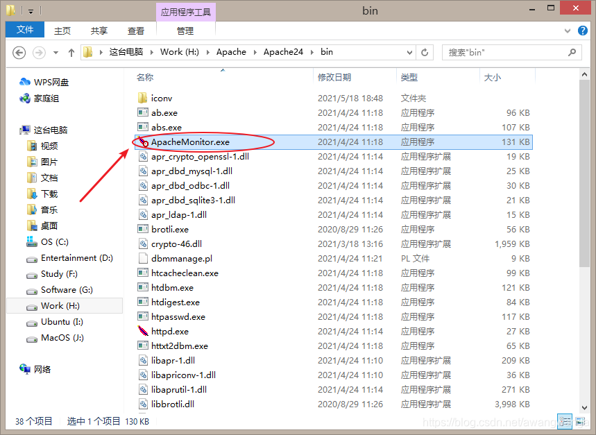596x435 pixels.
Task: Open the WPS网盘 cloud icon
Action: coord(25,82)
